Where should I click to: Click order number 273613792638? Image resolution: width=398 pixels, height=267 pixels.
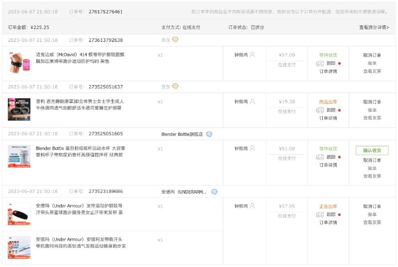coord(105,40)
